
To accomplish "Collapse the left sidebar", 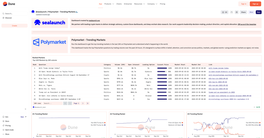I will (26, 109).
